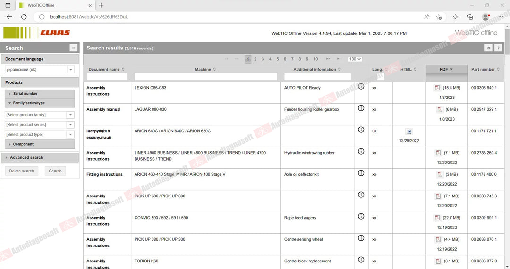Open HTML document for ARION 640C row

[409, 131]
